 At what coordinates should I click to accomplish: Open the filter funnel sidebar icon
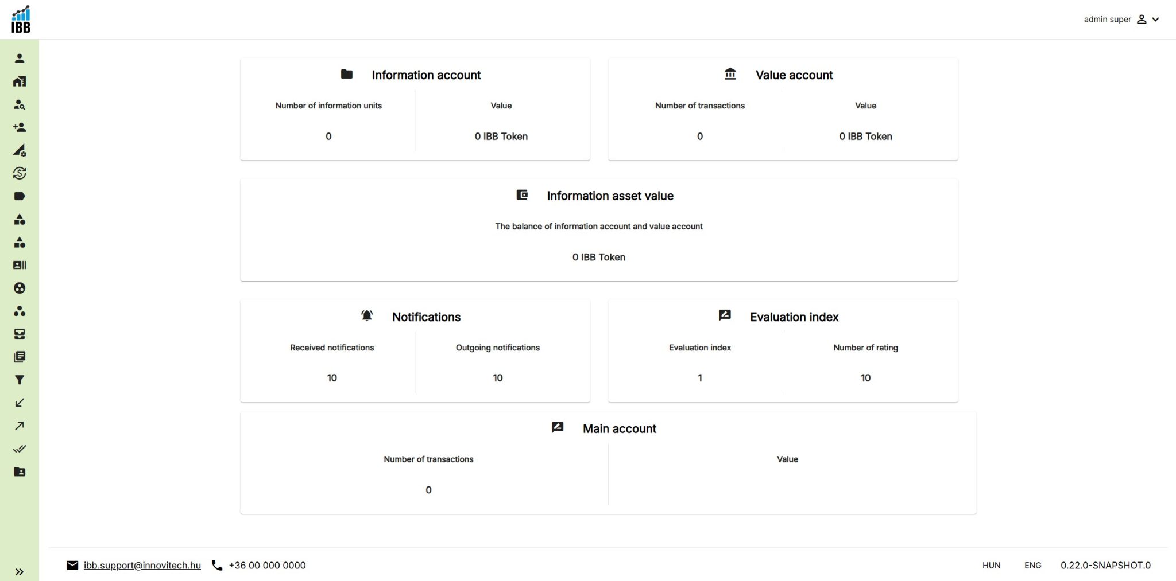pyautogui.click(x=20, y=380)
